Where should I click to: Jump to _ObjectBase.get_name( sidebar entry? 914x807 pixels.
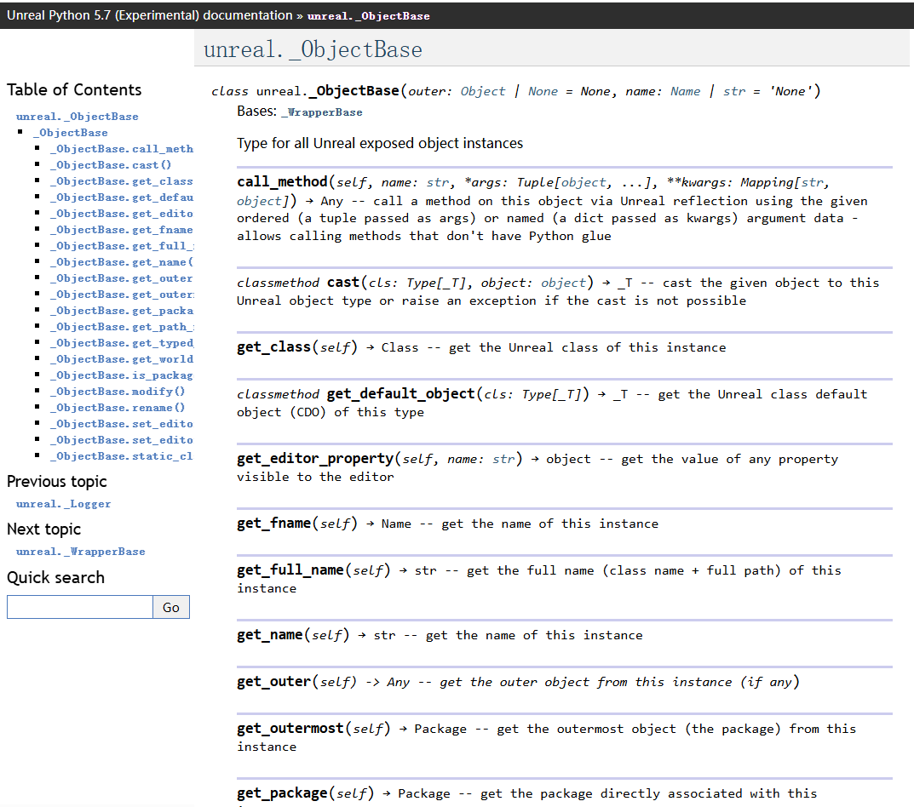pos(121,262)
